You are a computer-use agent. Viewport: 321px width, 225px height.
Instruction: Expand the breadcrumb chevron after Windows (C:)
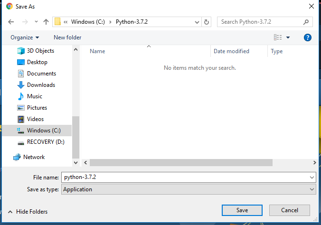[x=110, y=22]
